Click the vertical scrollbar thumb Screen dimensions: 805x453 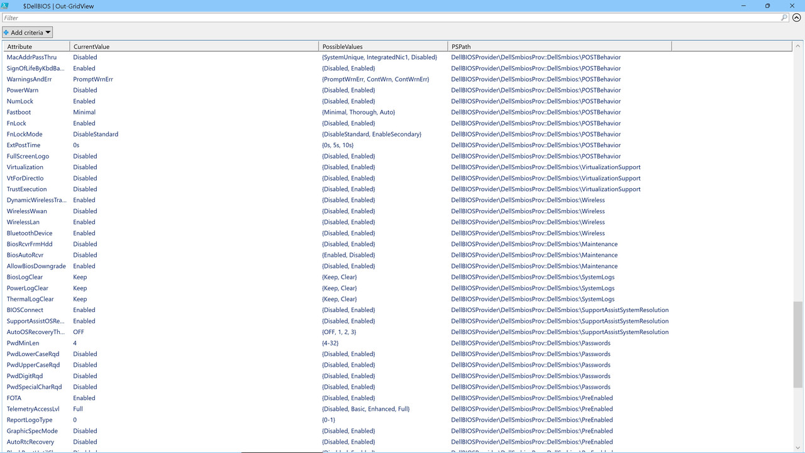pyautogui.click(x=798, y=344)
